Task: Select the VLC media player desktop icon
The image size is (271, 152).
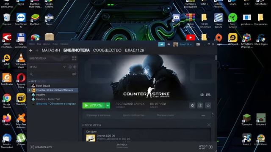Action: click(x=21, y=61)
